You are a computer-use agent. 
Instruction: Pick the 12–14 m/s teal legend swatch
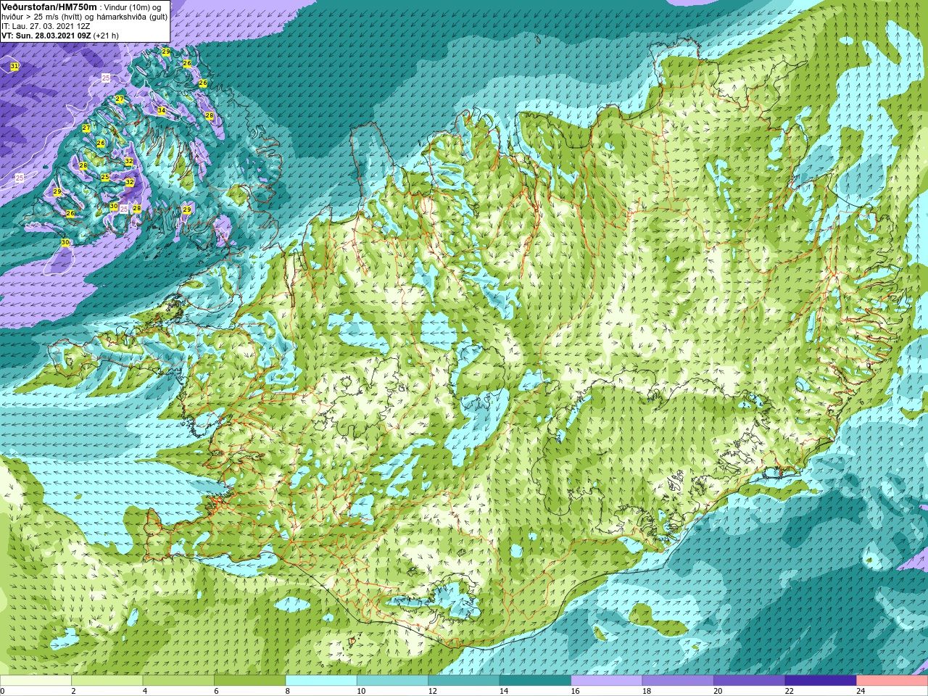pos(464,681)
